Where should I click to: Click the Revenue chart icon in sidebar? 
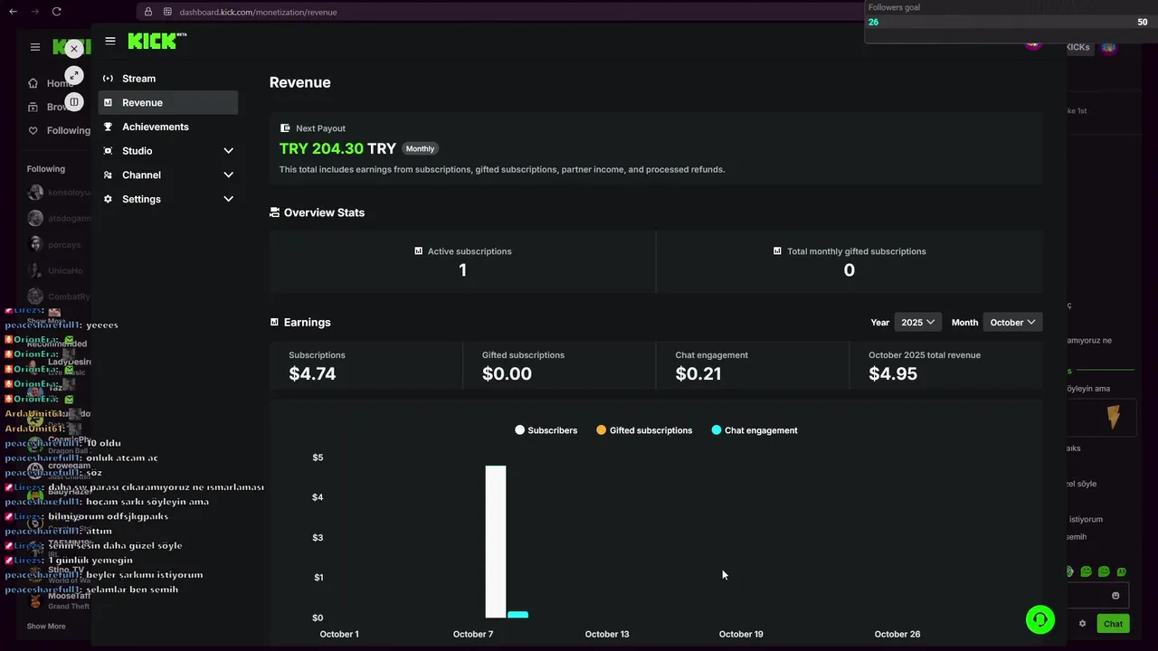pyautogui.click(x=108, y=102)
